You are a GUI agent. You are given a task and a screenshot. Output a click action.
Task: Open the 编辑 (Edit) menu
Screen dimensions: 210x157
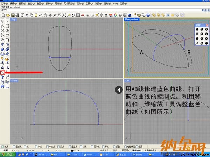tap(13, 3)
